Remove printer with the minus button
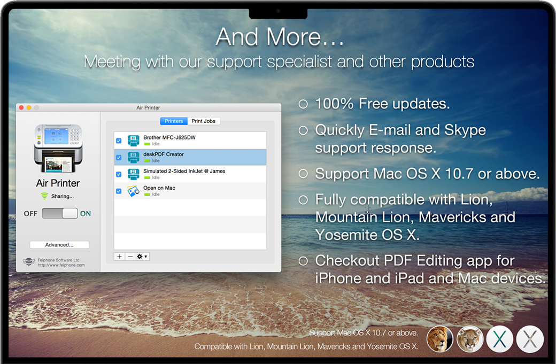Image resolution: width=556 pixels, height=364 pixels. (x=130, y=256)
